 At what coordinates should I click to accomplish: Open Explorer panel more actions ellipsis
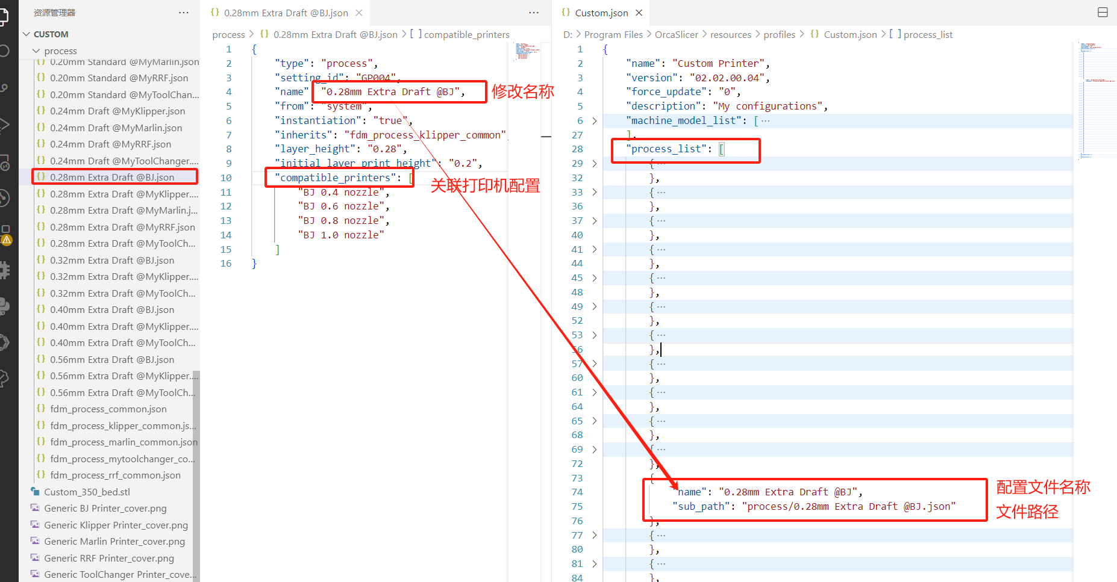coord(184,13)
